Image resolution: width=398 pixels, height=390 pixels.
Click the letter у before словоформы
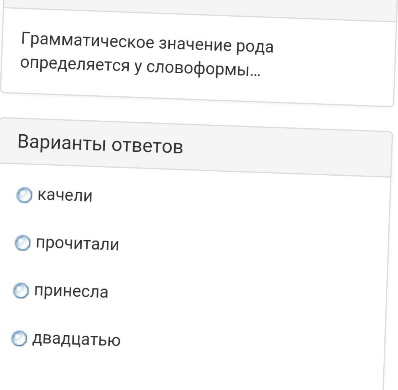tap(138, 67)
